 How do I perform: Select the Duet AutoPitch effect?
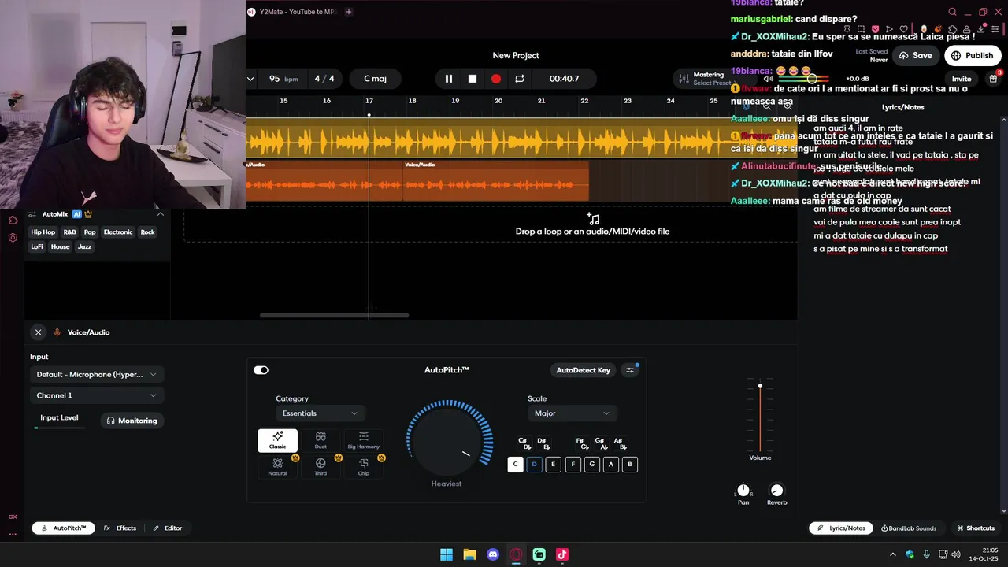(321, 440)
